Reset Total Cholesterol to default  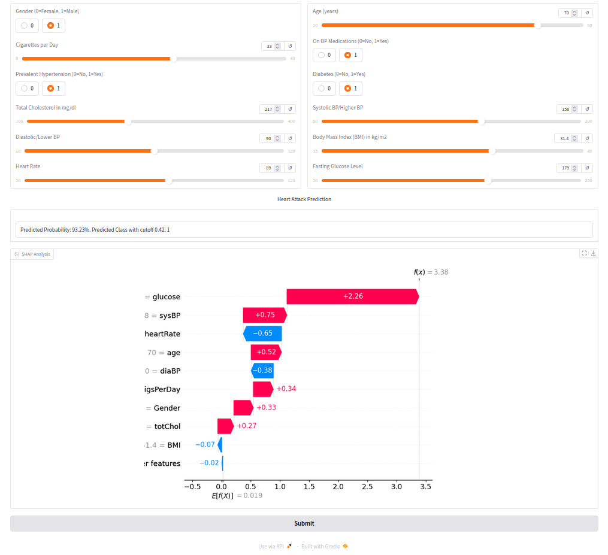[x=291, y=109]
